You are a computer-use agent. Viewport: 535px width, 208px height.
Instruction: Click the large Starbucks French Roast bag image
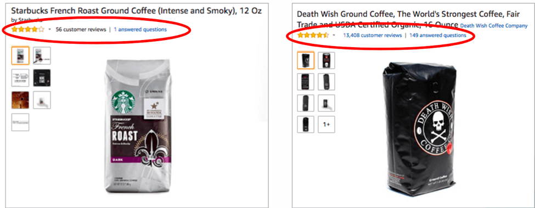pyautogui.click(x=139, y=126)
